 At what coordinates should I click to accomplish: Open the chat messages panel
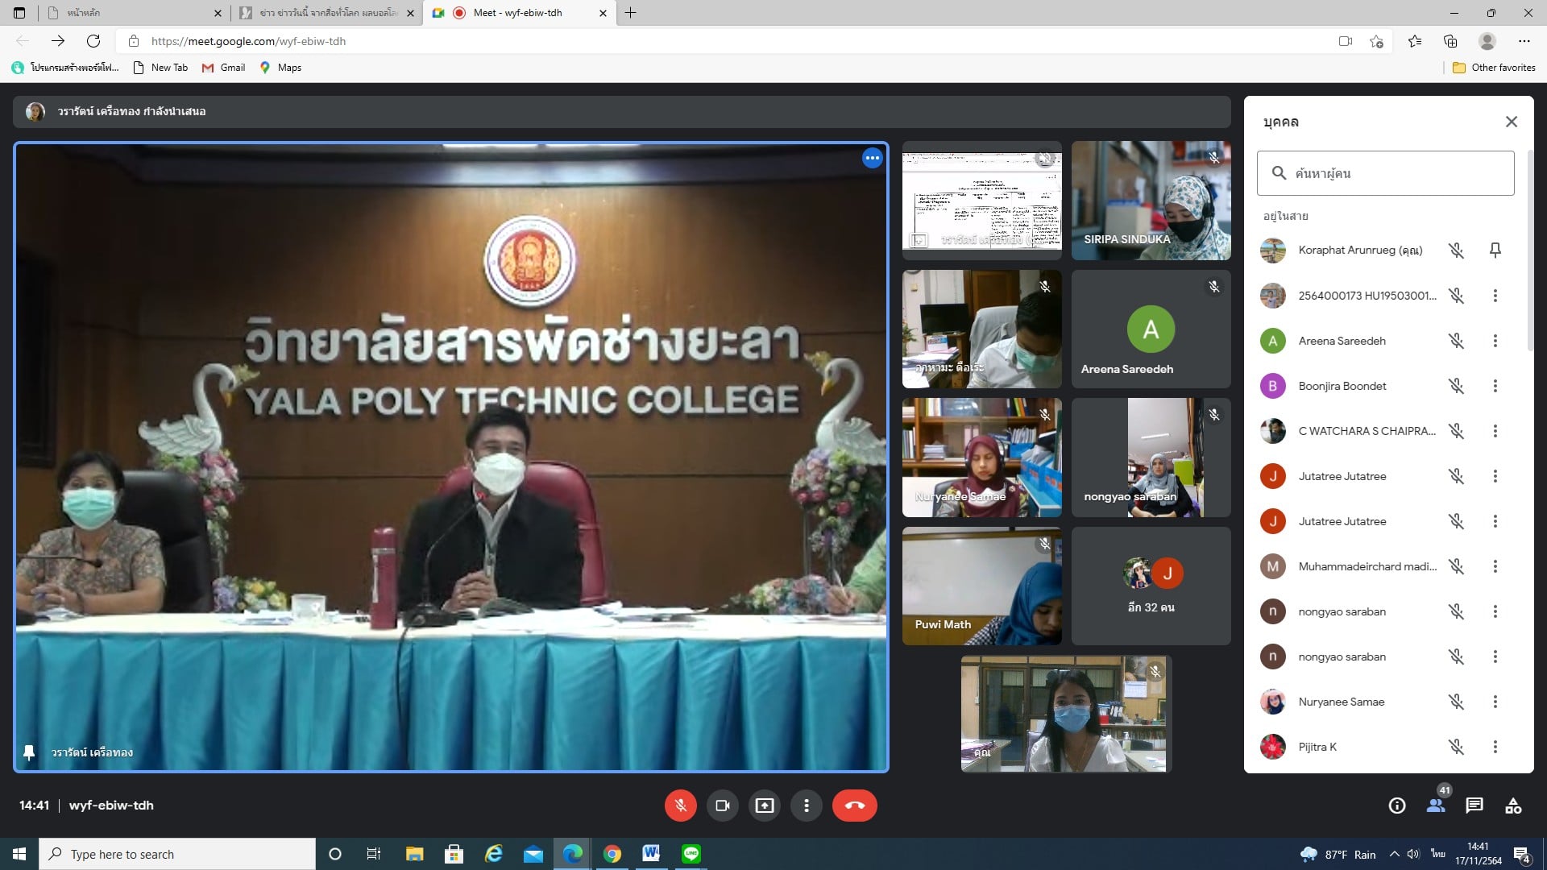pyautogui.click(x=1474, y=806)
